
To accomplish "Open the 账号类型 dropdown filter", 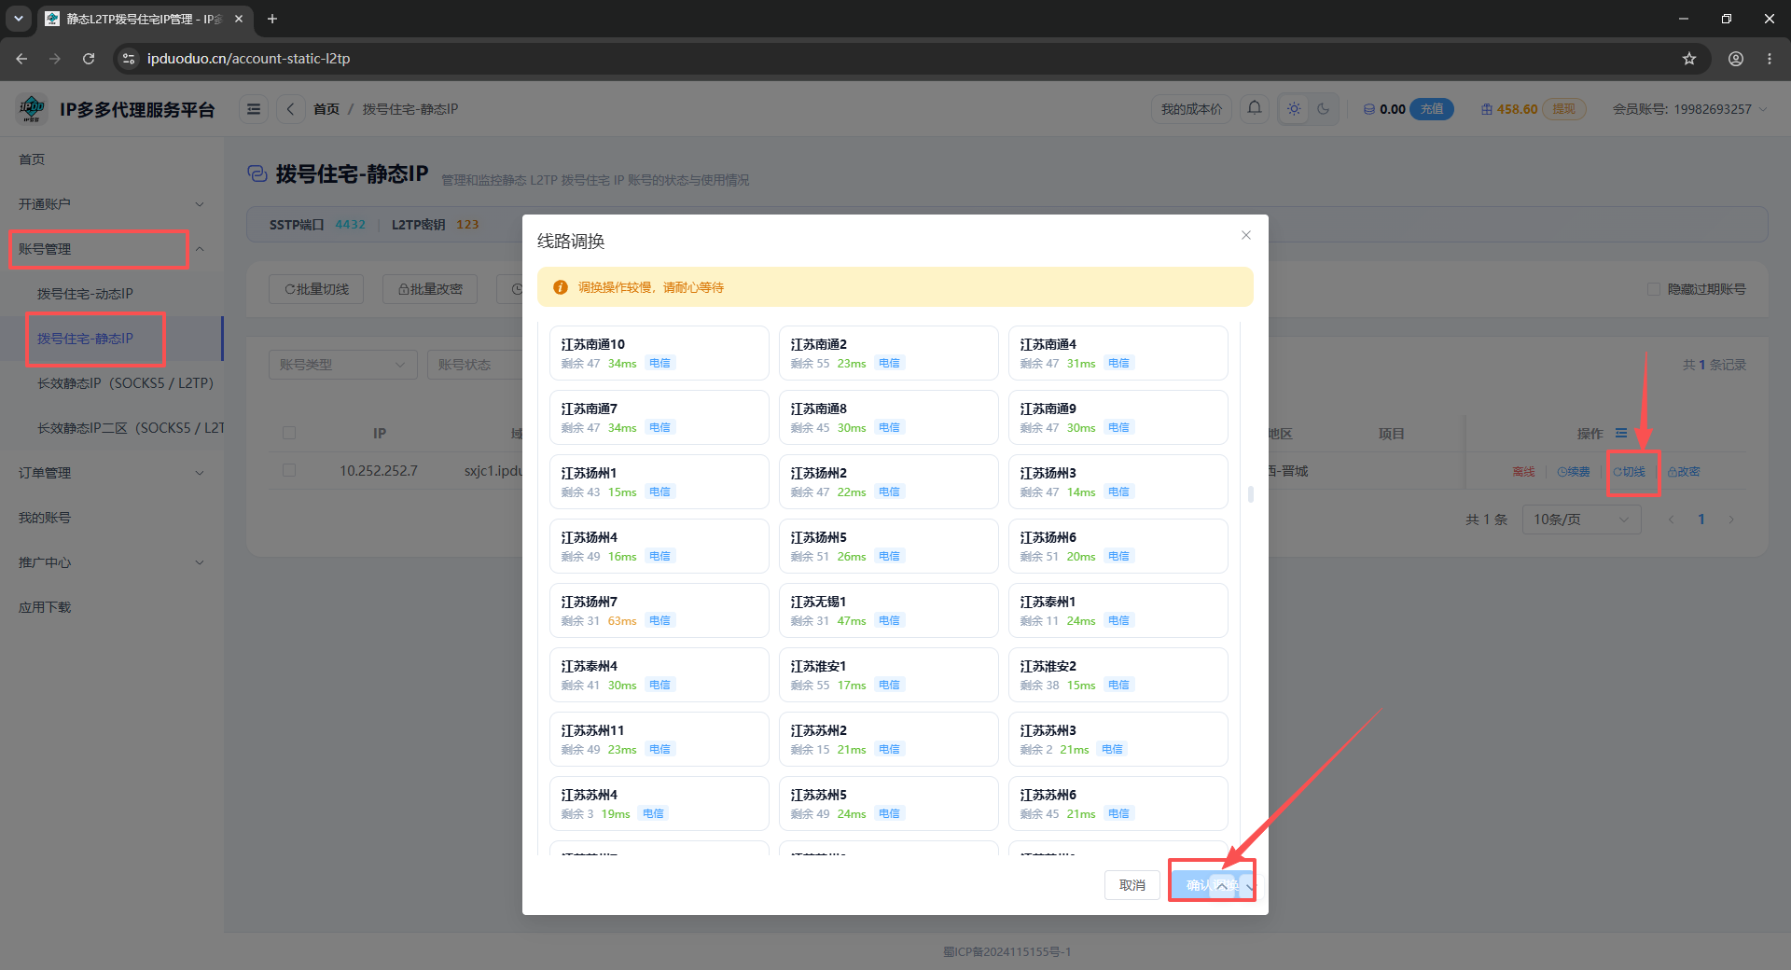I will [x=342, y=365].
